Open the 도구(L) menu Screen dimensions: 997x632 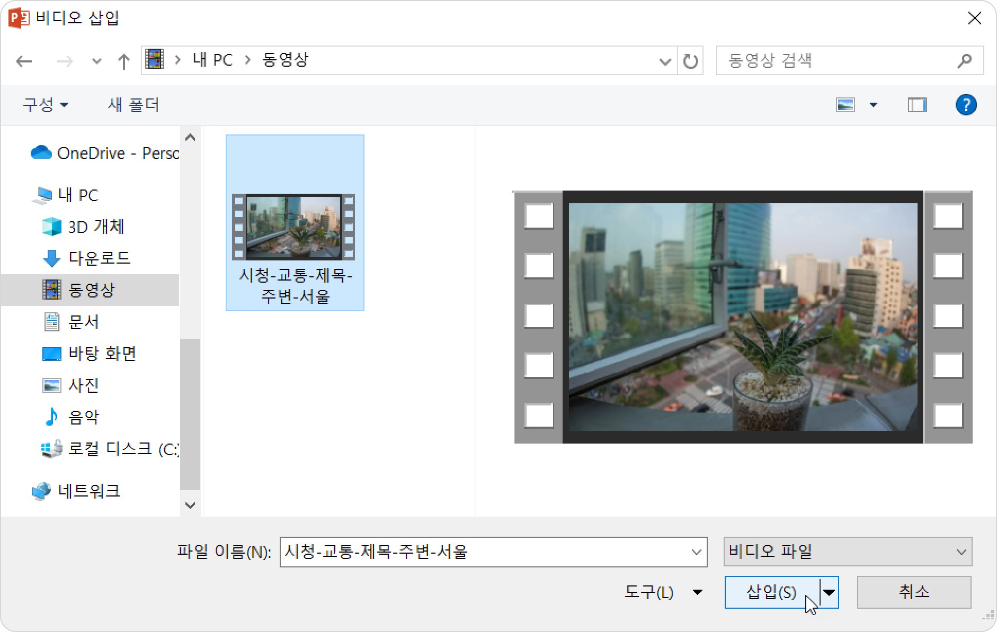662,592
